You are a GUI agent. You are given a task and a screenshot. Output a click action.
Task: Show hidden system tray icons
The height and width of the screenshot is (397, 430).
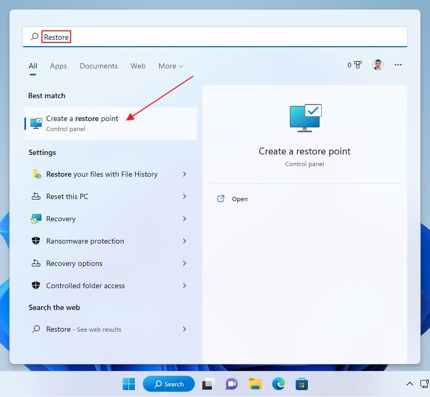click(410, 384)
